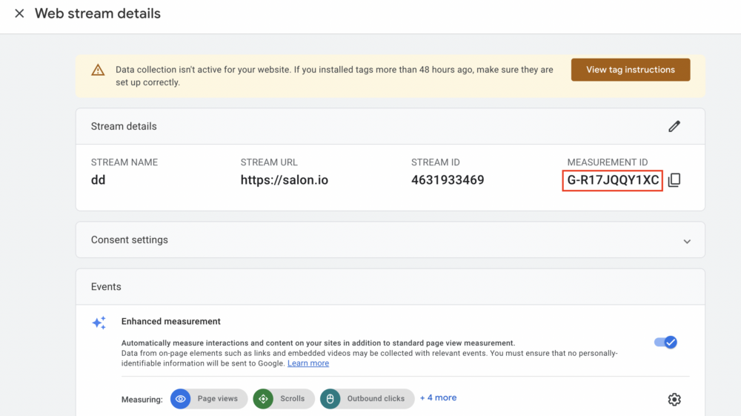Click the Outbound clicks mouse icon
Screen dimensions: 741x416
(x=330, y=399)
